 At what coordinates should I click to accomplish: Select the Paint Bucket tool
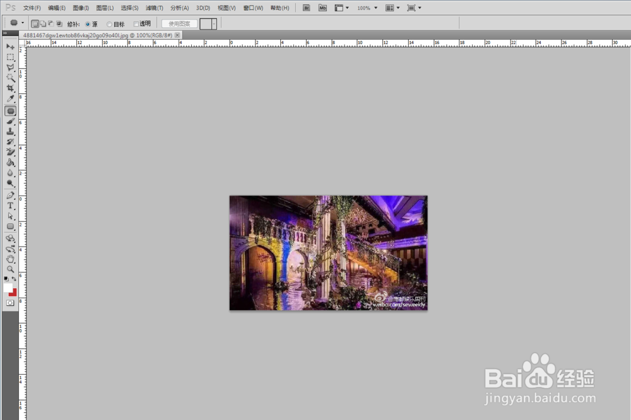pyautogui.click(x=10, y=163)
